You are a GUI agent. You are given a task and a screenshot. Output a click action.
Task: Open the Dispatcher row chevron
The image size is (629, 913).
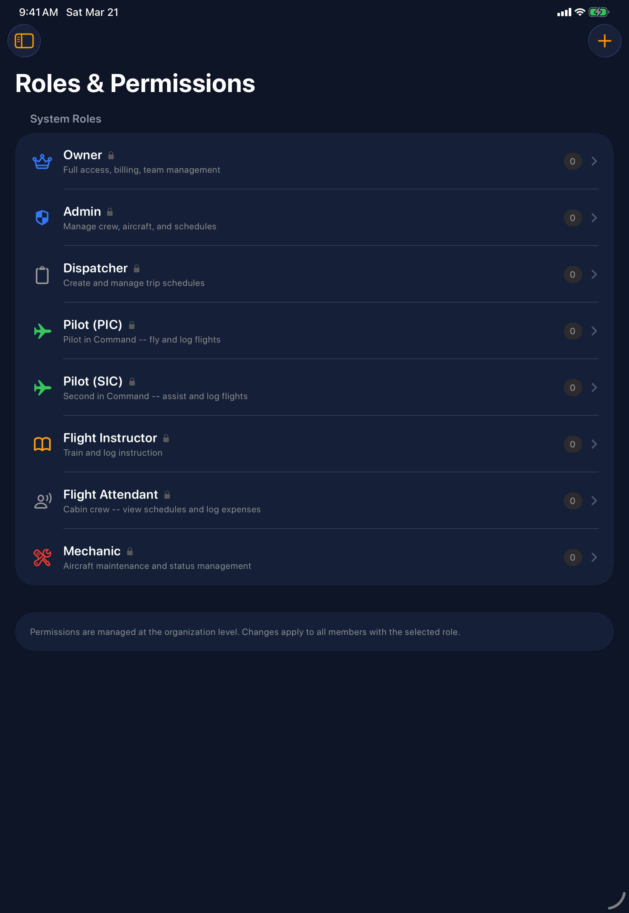click(x=594, y=274)
